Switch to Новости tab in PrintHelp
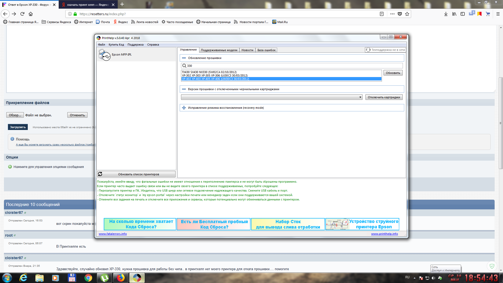Image resolution: width=503 pixels, height=283 pixels. click(x=247, y=50)
